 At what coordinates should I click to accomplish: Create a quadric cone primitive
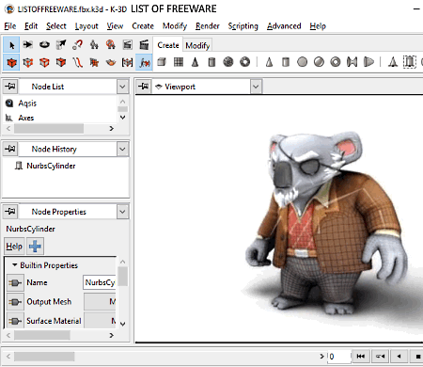269,62
